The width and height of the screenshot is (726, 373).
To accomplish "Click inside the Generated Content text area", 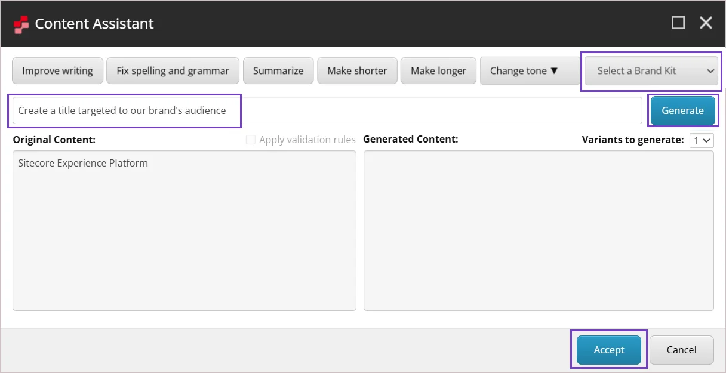I will [x=539, y=230].
